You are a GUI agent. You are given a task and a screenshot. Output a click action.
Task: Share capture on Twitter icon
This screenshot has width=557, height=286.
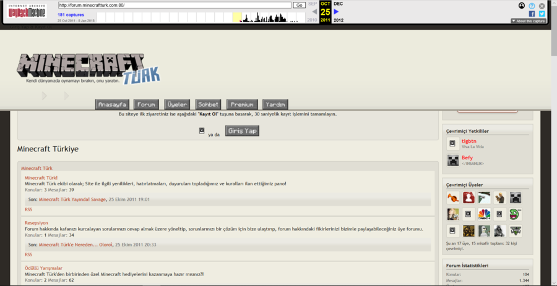[542, 14]
